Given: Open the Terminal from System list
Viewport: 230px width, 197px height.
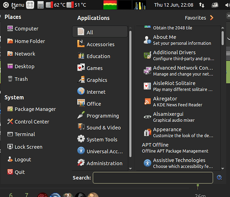Looking at the screenshot, I should pos(21,134).
